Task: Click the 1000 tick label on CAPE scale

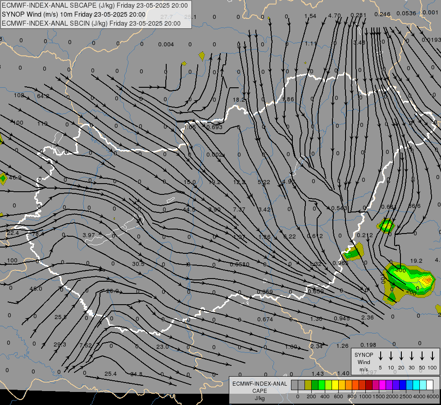Action: click(365, 396)
